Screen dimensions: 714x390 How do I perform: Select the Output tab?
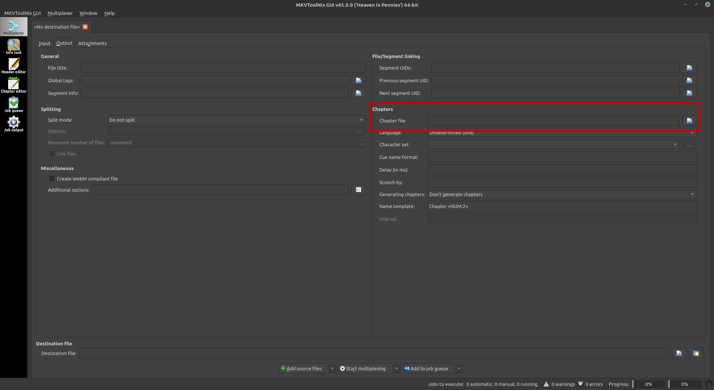click(x=64, y=43)
